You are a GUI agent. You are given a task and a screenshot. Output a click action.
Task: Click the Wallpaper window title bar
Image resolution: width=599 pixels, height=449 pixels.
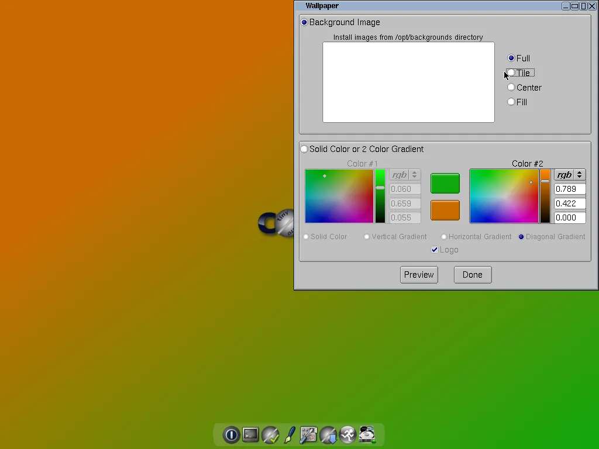pos(428,6)
